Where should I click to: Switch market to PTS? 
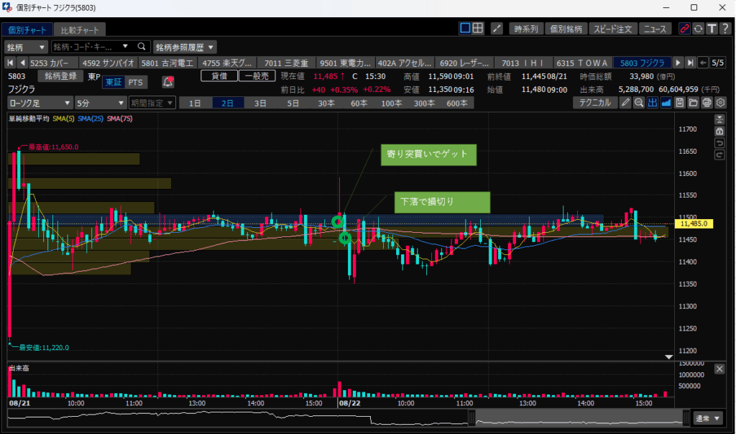(x=135, y=82)
